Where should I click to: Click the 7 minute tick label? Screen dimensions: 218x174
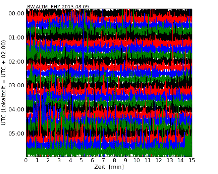103,161
